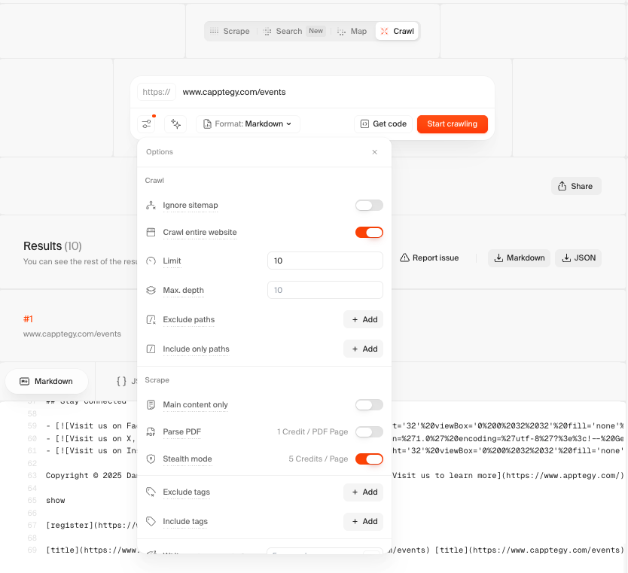The width and height of the screenshot is (628, 573).
Task: Click the Max. depth label
Action: (x=183, y=291)
